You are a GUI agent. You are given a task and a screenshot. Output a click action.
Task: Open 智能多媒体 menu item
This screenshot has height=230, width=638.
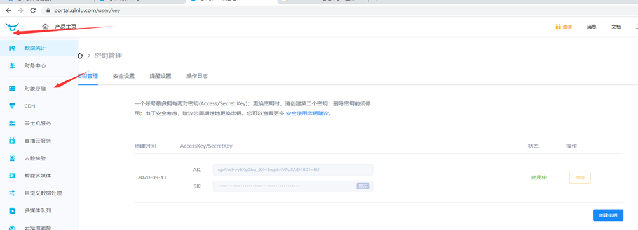[39, 176]
